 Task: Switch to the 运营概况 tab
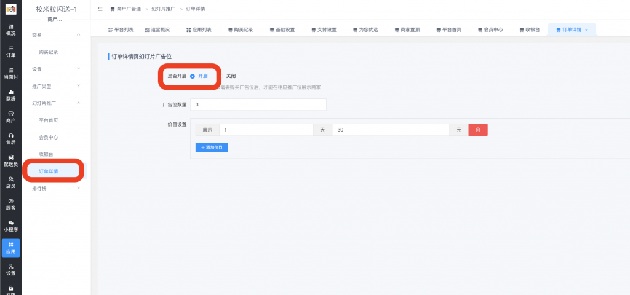click(x=157, y=29)
